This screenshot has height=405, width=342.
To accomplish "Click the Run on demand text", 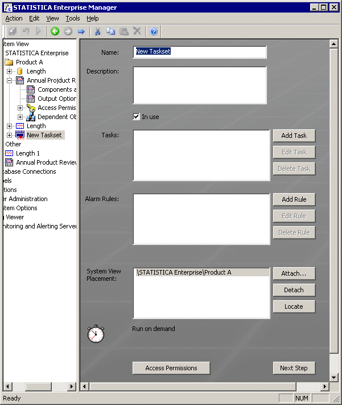I will pos(154,329).
